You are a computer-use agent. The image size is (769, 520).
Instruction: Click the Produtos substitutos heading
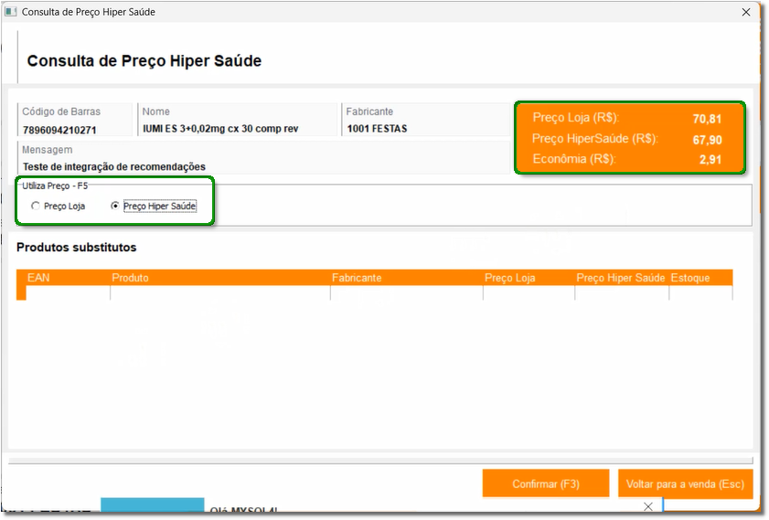(77, 248)
